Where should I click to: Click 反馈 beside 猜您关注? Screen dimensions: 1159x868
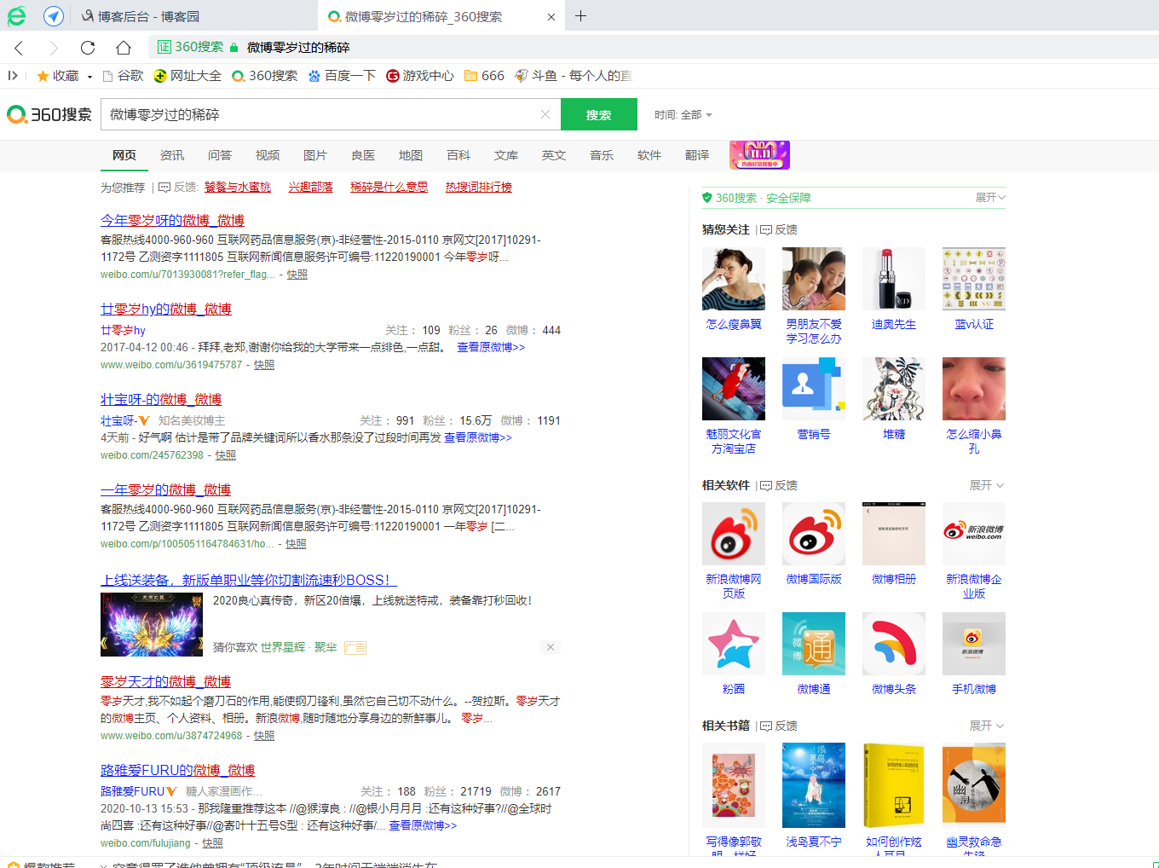779,229
